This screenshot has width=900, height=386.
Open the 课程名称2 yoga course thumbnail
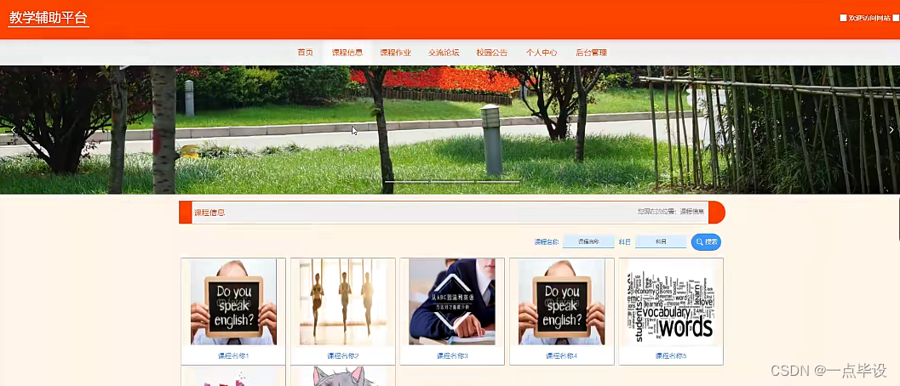(x=342, y=303)
